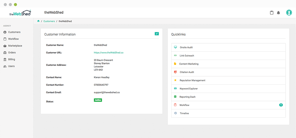The image size is (296, 138).
Task: Click the theWebShed logo
Action: pyautogui.click(x=20, y=13)
